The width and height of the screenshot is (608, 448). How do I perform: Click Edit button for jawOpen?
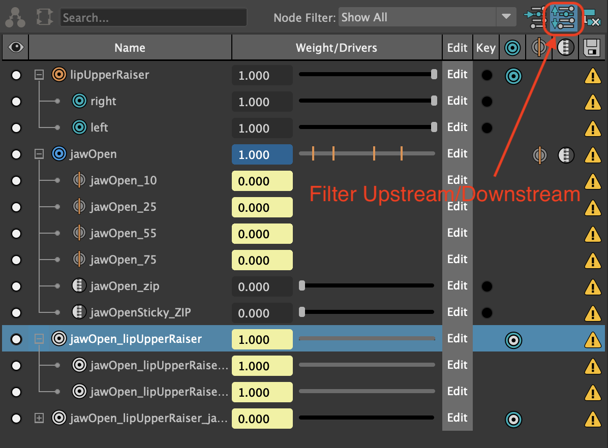(x=457, y=153)
